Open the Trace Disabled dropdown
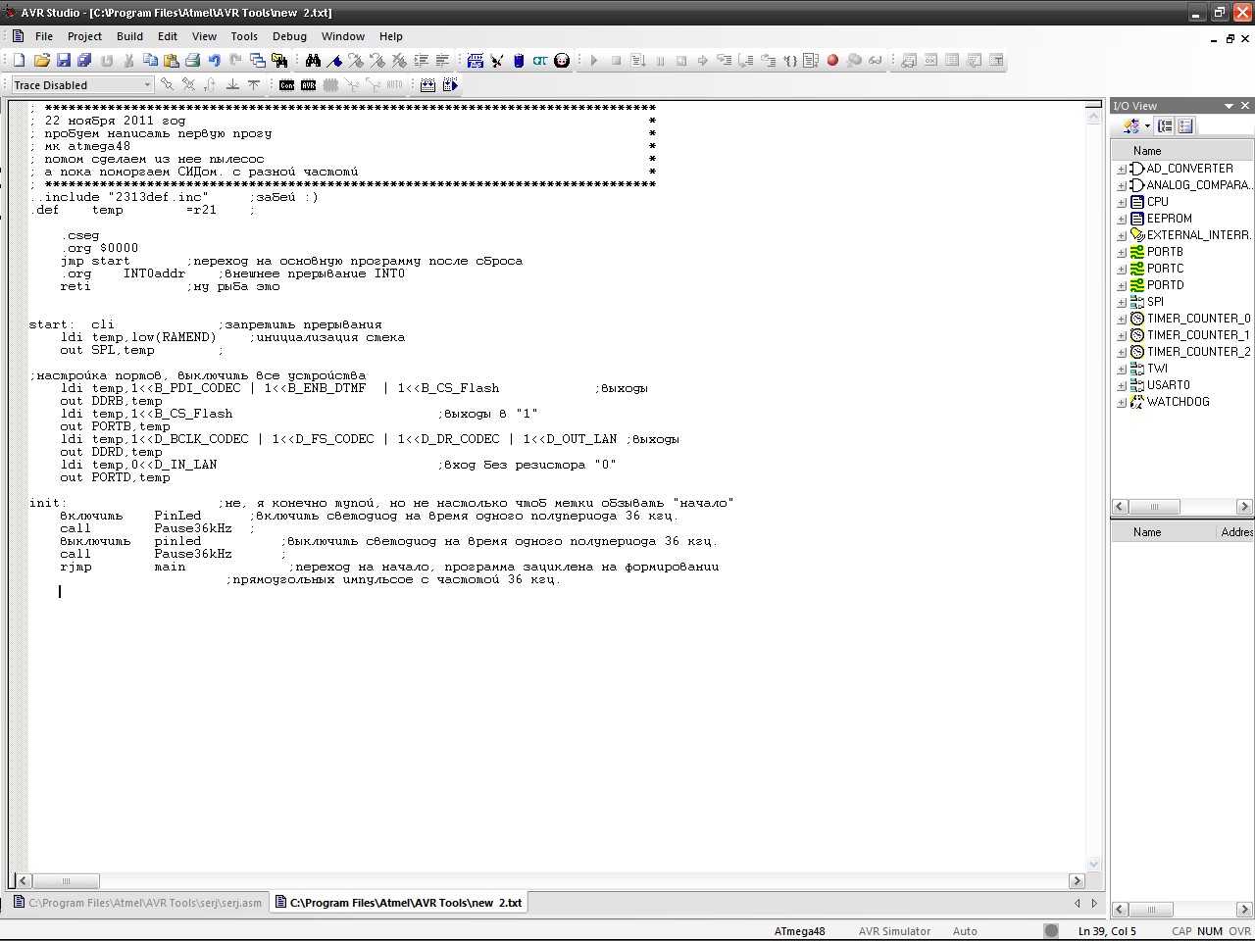 pos(147,85)
